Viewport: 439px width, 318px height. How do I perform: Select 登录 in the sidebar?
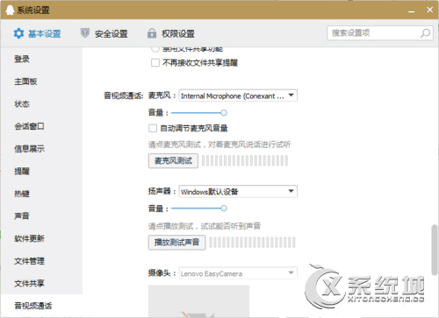[x=22, y=59]
